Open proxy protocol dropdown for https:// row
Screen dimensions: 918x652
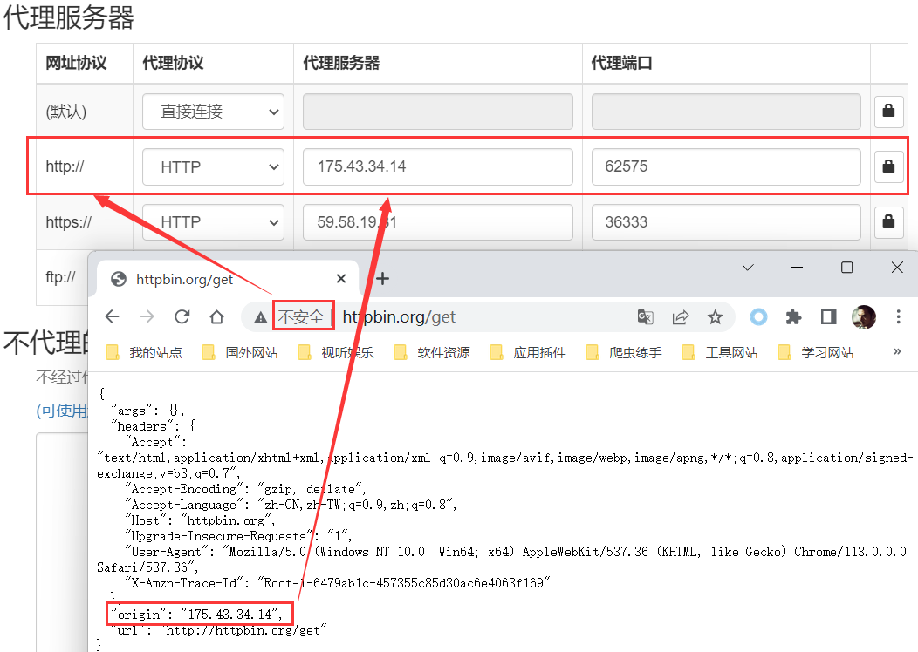click(213, 222)
